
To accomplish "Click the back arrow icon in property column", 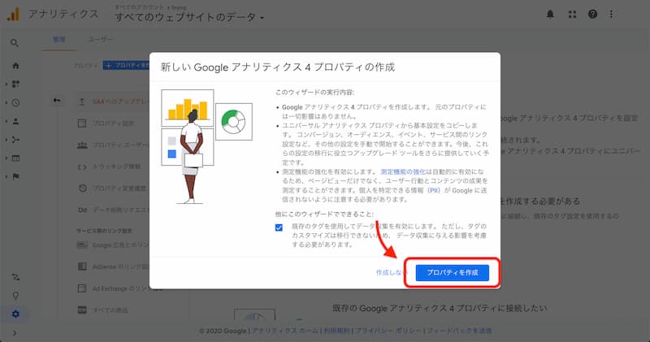I will coord(57,100).
